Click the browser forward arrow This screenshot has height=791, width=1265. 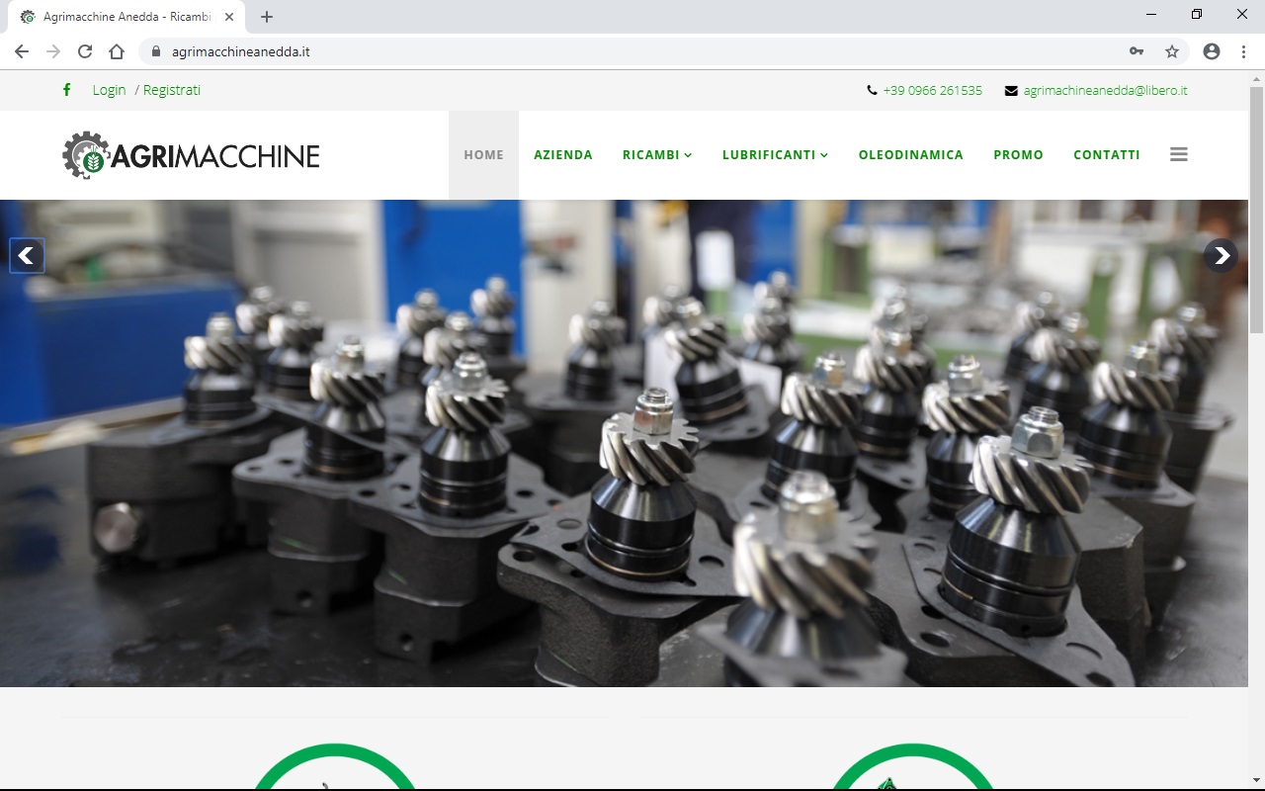[x=53, y=51]
